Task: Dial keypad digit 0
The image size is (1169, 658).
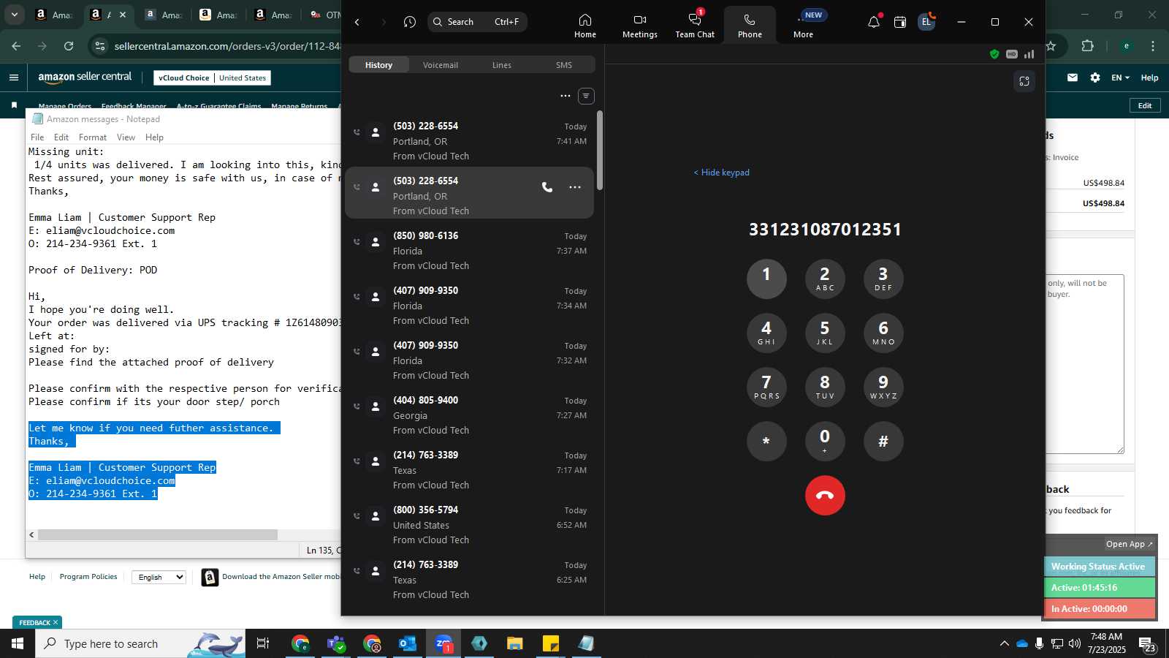Action: point(825,441)
